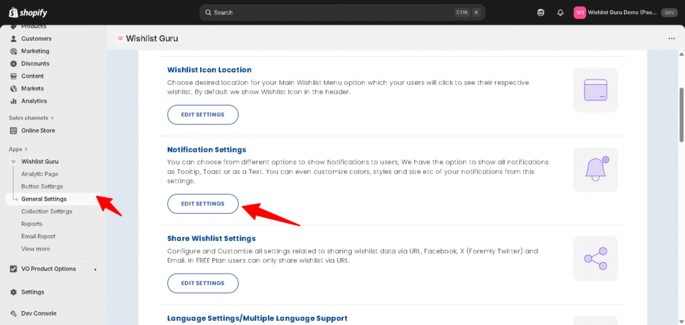Edit settings for Wishlist Icon Location

(203, 114)
